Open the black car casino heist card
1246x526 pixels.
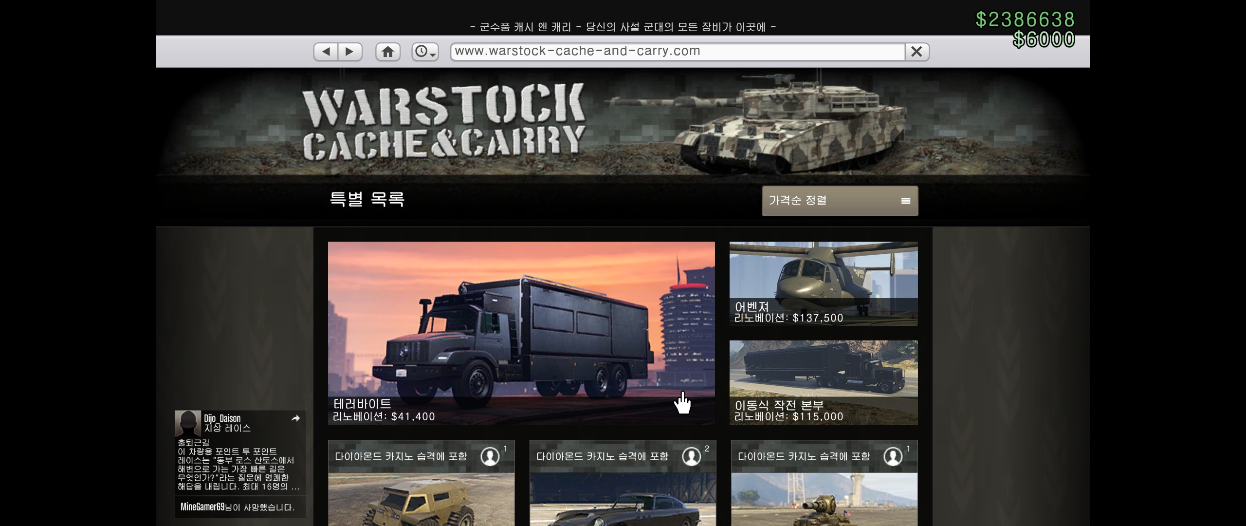click(x=623, y=483)
